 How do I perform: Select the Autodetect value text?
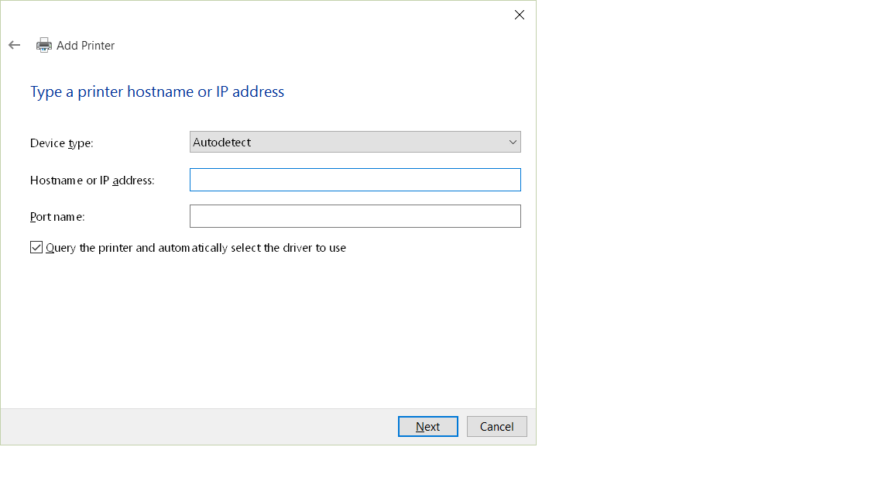pos(222,143)
